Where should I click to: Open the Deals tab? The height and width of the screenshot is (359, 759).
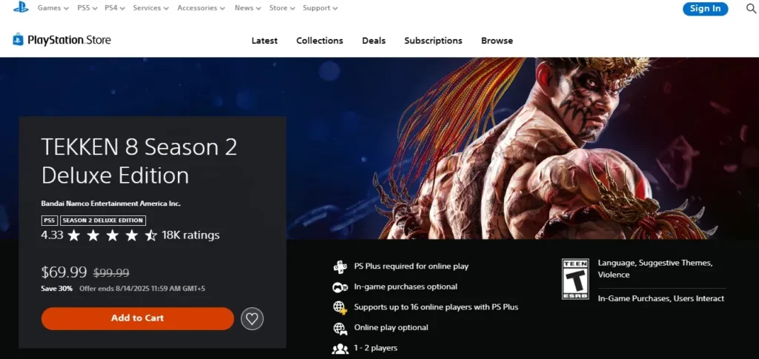click(x=374, y=41)
